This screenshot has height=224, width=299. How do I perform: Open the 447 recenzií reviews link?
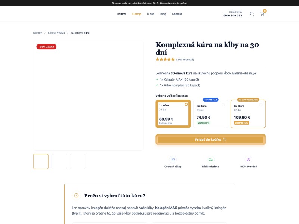[x=185, y=59]
